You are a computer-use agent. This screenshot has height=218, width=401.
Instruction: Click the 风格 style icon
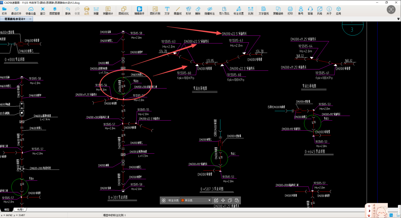(x=320, y=11)
